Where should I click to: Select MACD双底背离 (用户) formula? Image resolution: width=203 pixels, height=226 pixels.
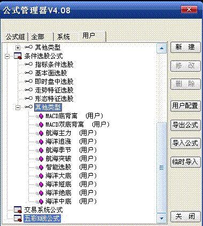(77, 124)
